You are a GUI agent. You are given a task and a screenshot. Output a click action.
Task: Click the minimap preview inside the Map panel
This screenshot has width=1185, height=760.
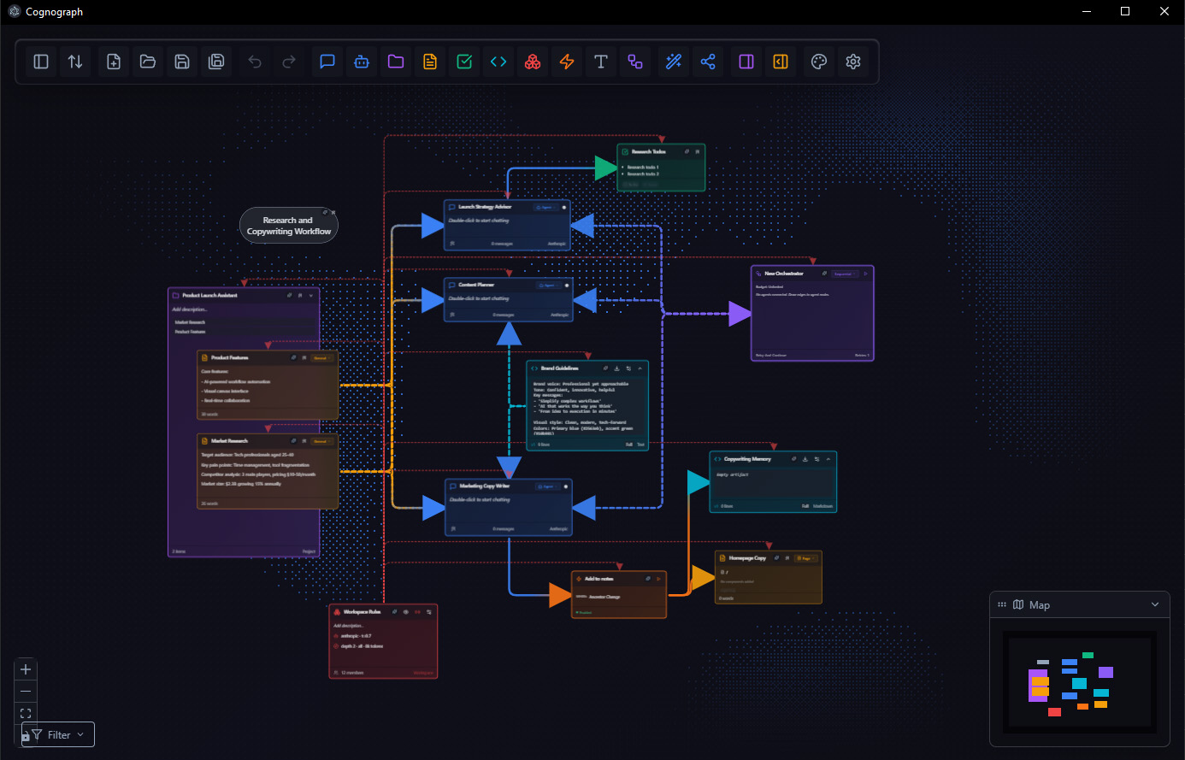click(1081, 682)
